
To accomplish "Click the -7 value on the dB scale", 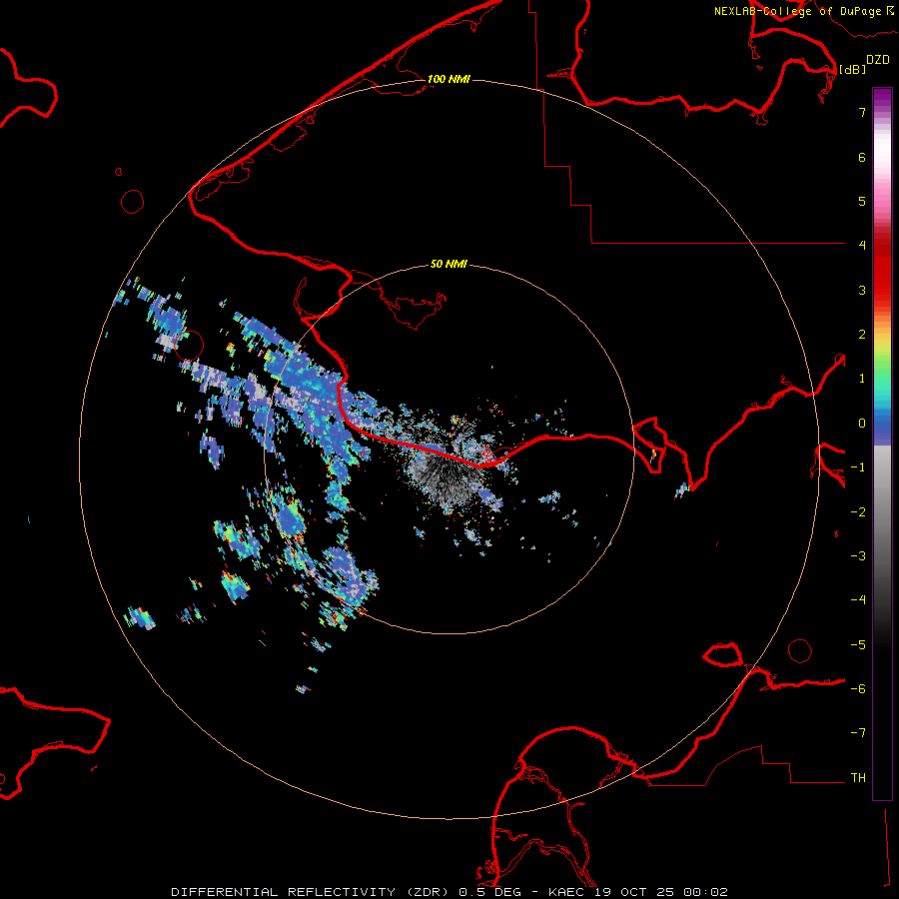I will click(x=858, y=733).
